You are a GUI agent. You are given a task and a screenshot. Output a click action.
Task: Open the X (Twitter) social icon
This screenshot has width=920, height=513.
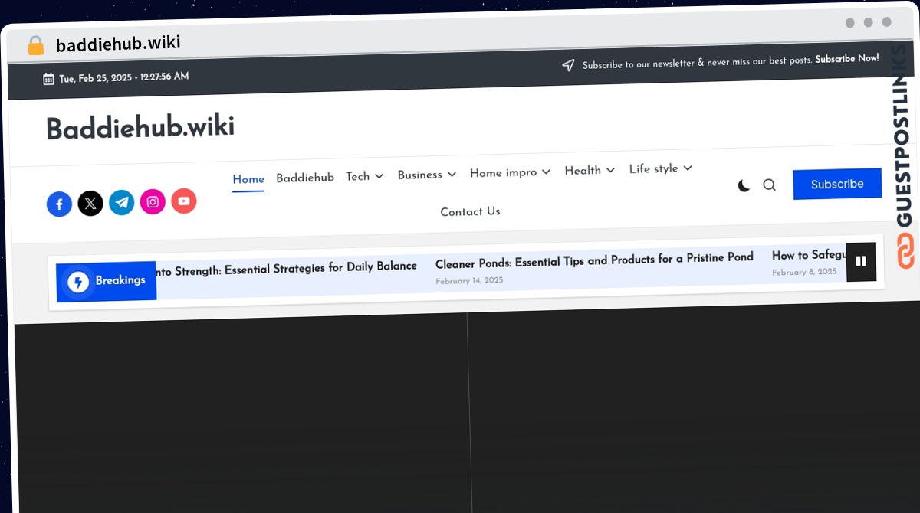click(90, 204)
